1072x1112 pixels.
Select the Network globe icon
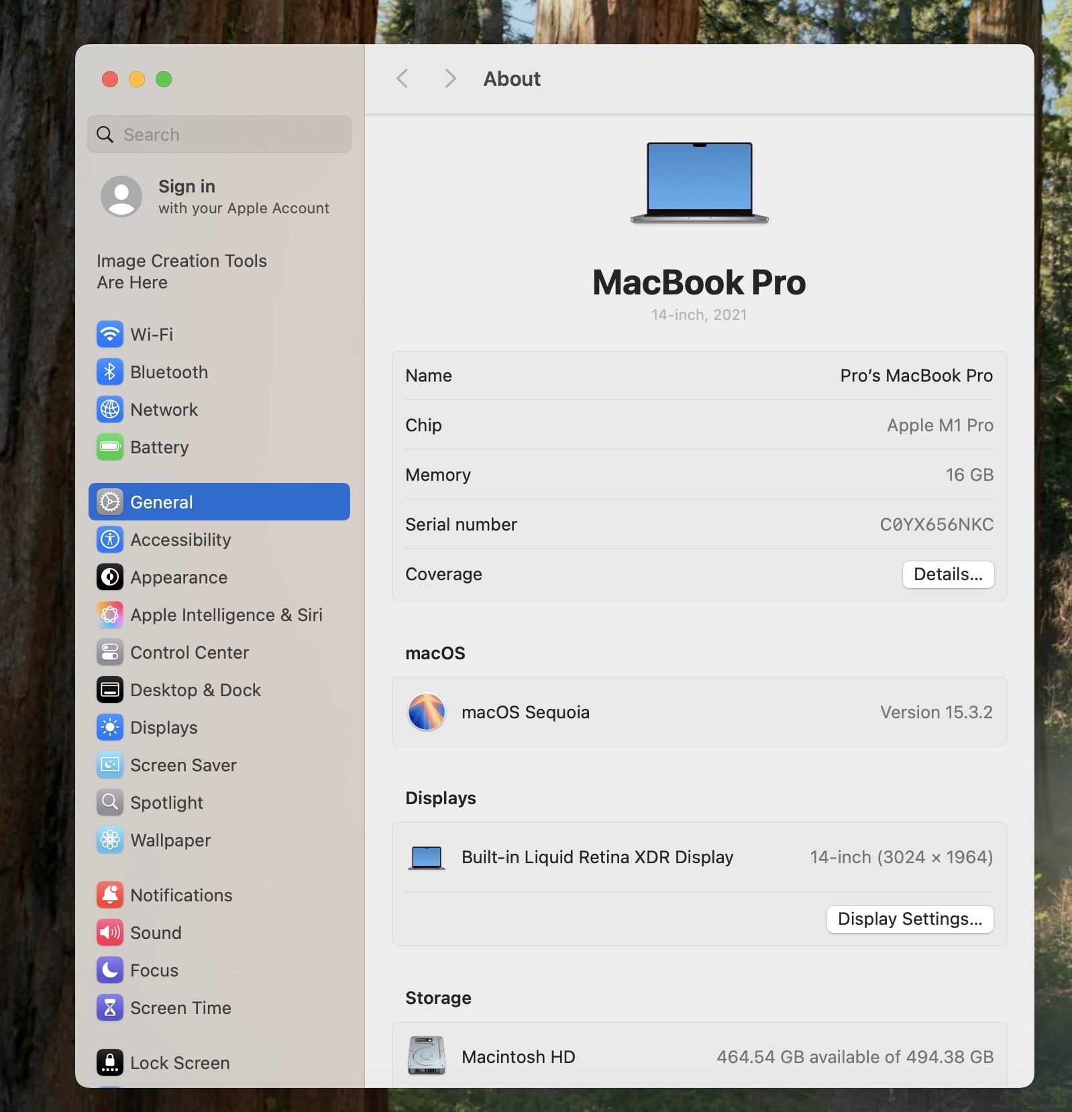(x=110, y=409)
